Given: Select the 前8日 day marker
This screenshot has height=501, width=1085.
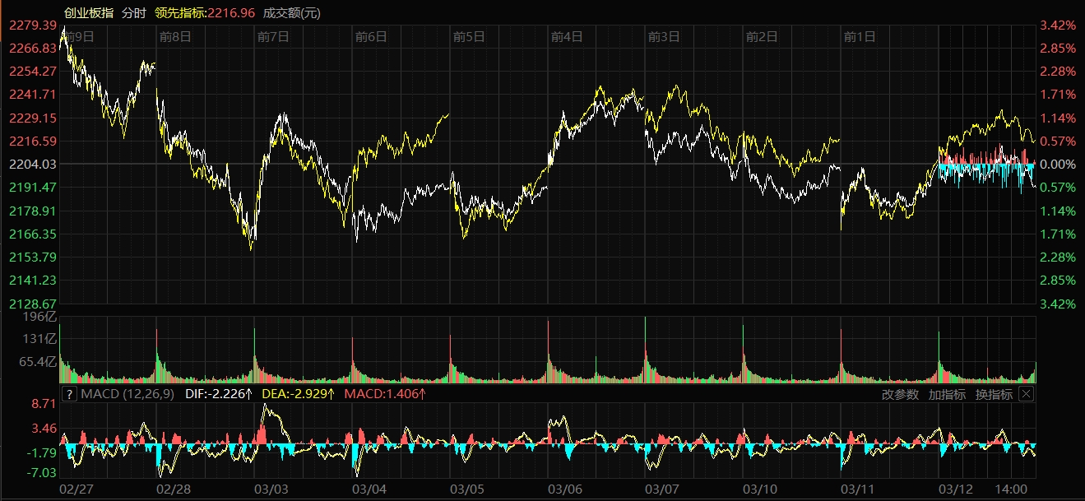Looking at the screenshot, I should (175, 36).
